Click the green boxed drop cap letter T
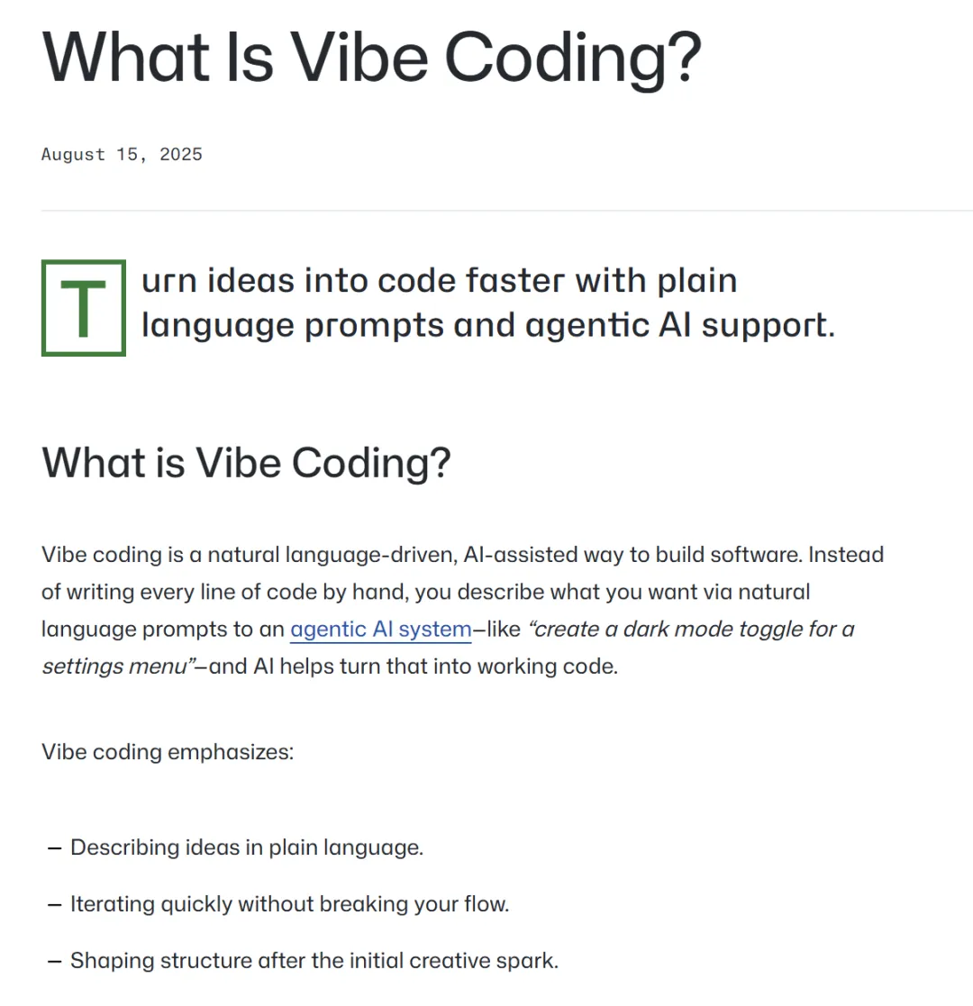The height and width of the screenshot is (1006, 973). pyautogui.click(x=84, y=308)
